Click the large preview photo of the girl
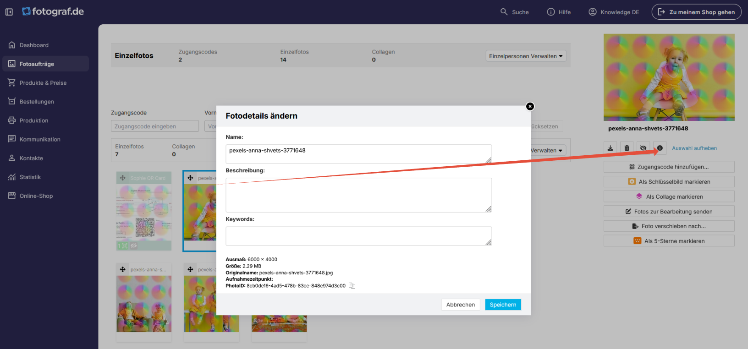The width and height of the screenshot is (748, 349). pos(669,77)
